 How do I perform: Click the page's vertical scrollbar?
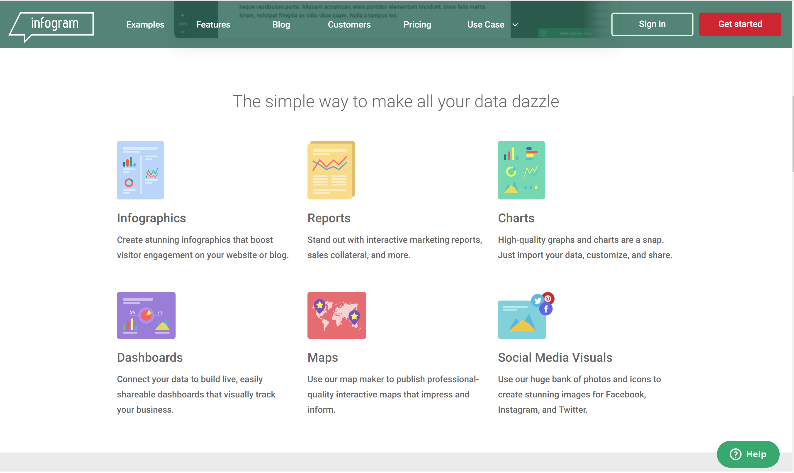point(793,134)
